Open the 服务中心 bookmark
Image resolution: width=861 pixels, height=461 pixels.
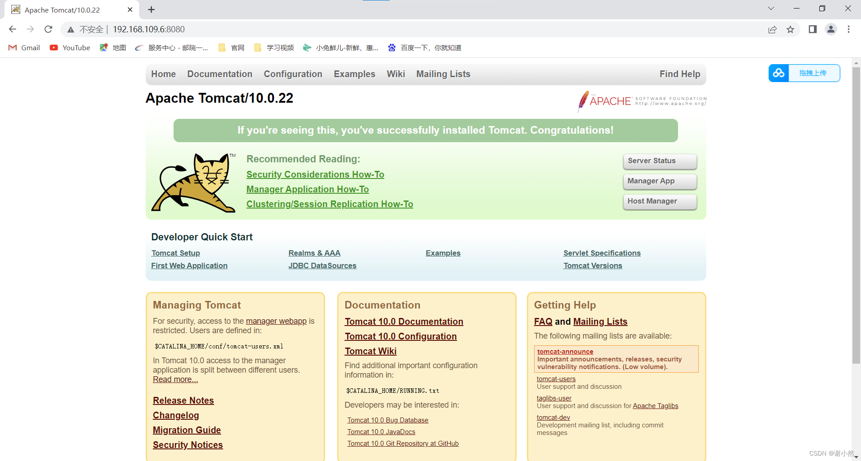172,48
